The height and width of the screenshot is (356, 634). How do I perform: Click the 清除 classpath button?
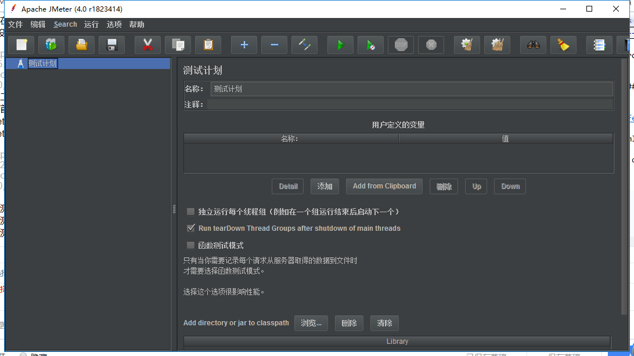coord(384,324)
